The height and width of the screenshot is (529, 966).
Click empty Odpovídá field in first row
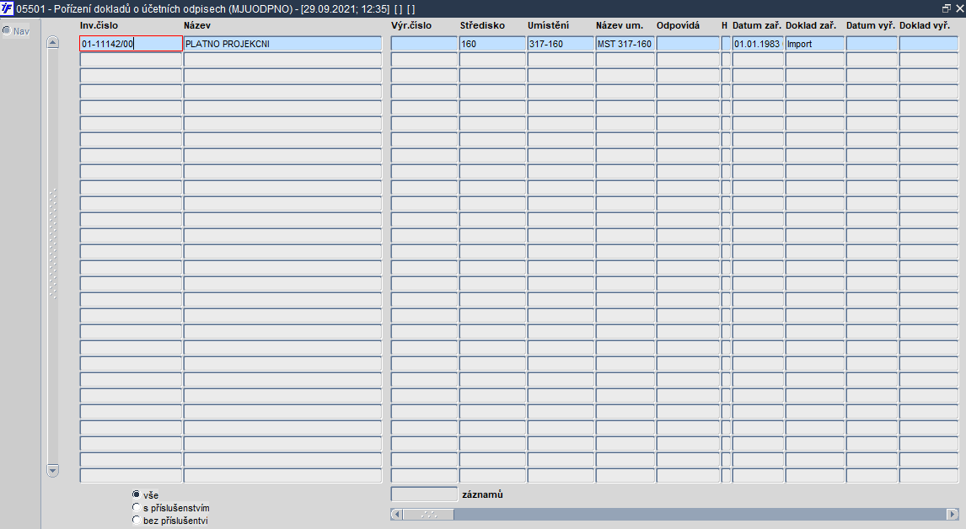[x=688, y=44]
